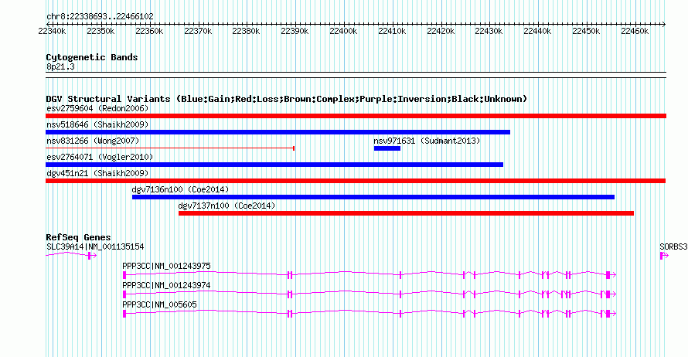
Task: Select the 8p21.3 band label
Action: [x=60, y=66]
